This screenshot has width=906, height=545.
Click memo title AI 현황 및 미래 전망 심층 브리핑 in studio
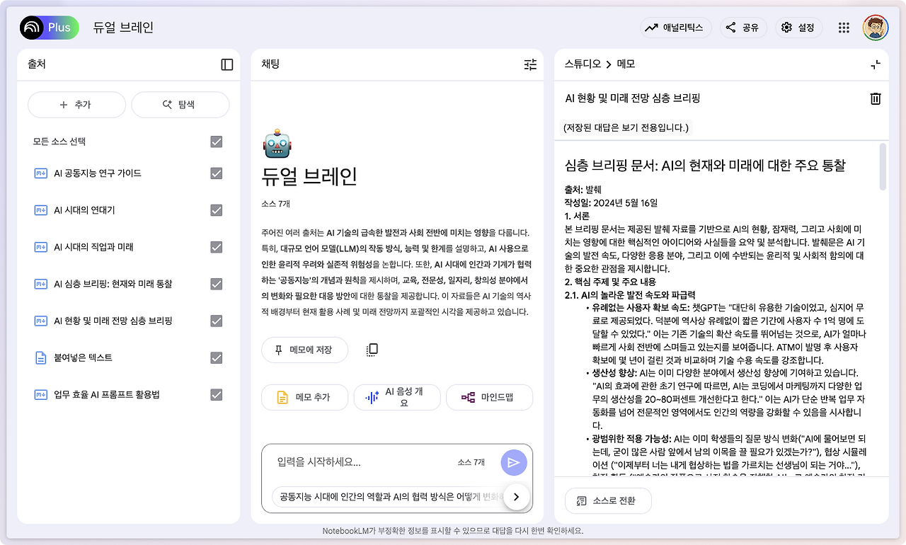633,98
